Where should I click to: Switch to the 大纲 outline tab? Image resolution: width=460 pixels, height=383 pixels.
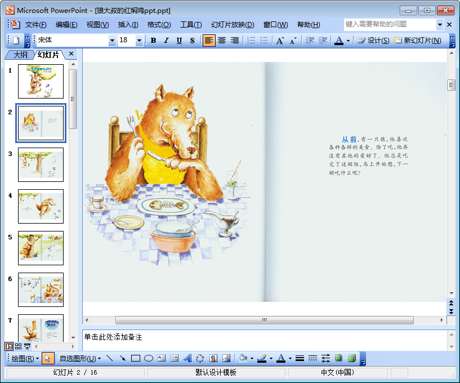(20, 55)
